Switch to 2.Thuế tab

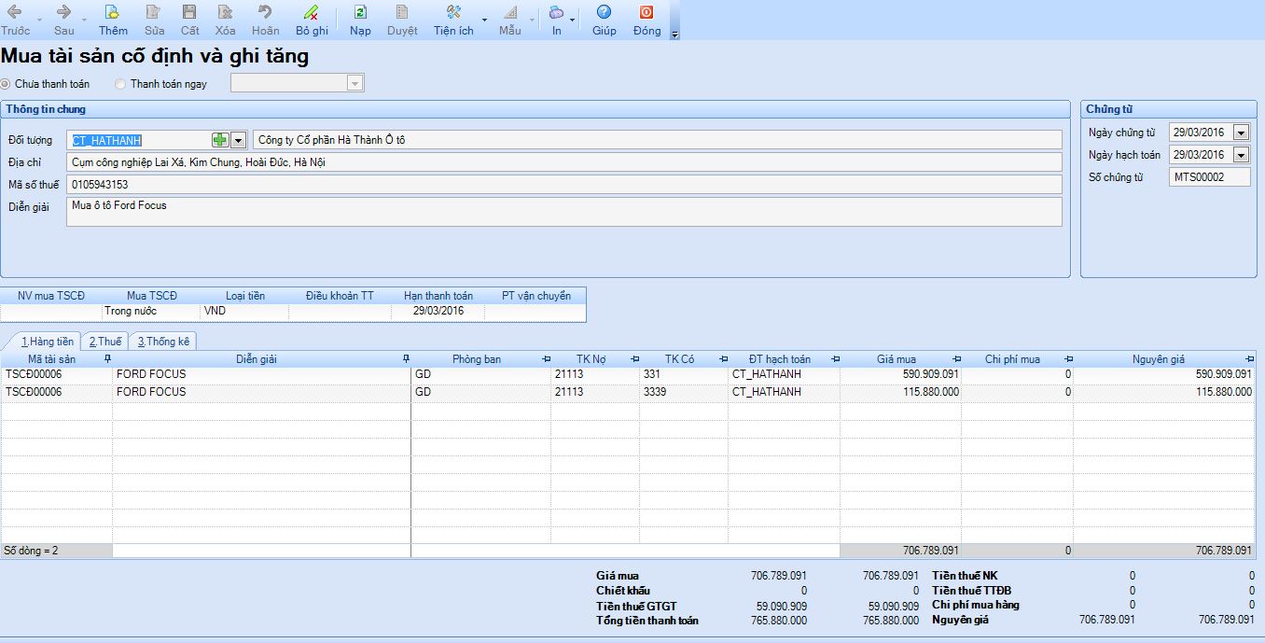pyautogui.click(x=104, y=342)
